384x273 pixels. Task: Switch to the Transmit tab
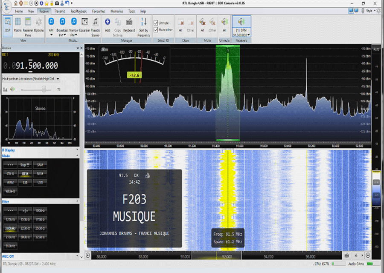(x=59, y=11)
